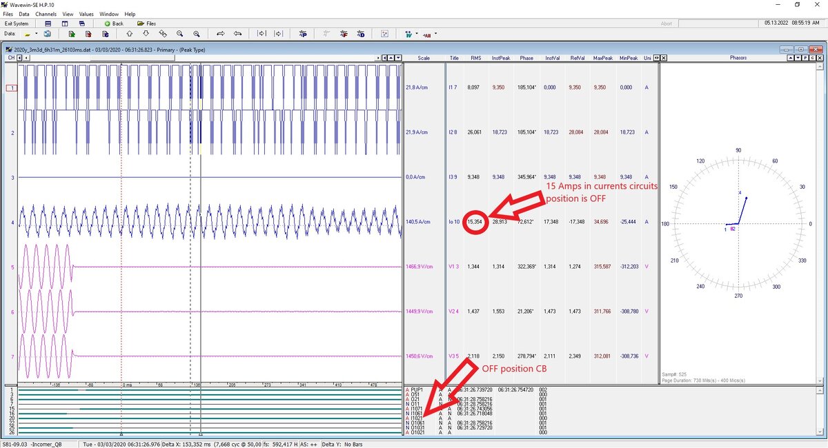Click the disabled Abort button
The height and width of the screenshot is (448, 828).
667,23
